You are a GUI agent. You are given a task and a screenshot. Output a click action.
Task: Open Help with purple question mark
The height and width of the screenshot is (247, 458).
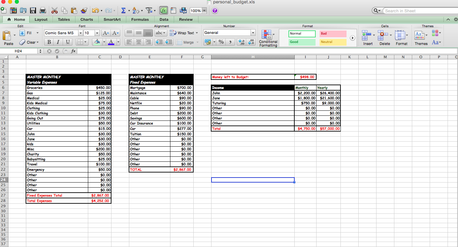(215, 10)
